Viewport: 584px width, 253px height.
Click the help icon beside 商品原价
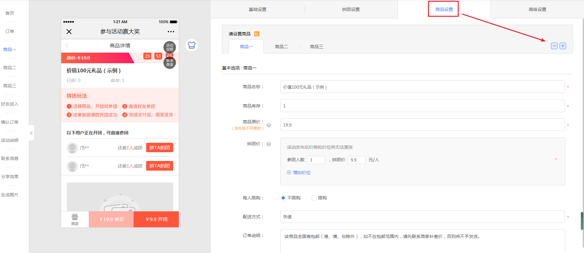click(x=269, y=125)
